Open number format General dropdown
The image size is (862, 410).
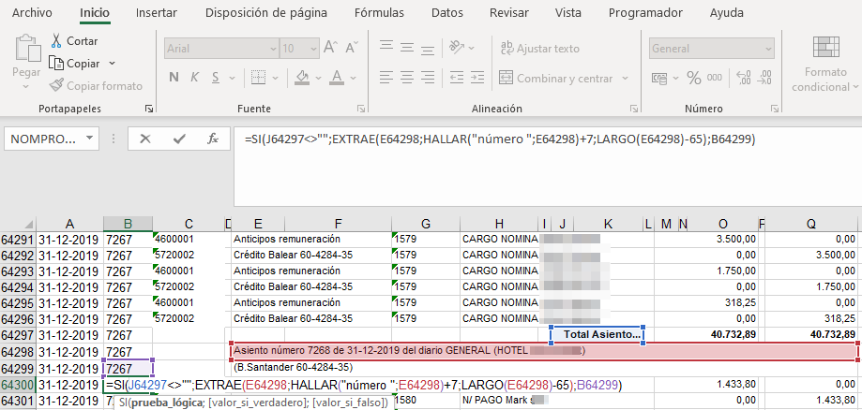click(769, 49)
